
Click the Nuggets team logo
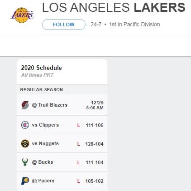click(x=25, y=143)
